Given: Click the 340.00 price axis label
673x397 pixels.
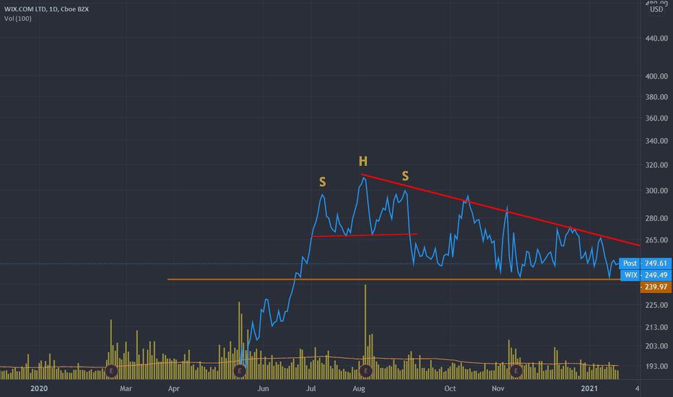Looking at the screenshot, I should 656,141.
